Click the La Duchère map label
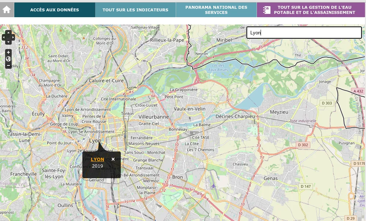This screenshot has width=366, height=221. coord(56,96)
